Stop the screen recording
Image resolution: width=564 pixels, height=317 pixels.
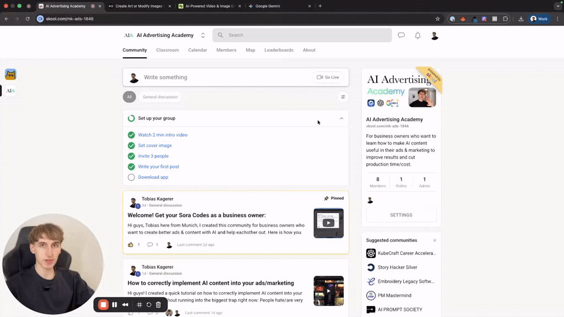click(x=102, y=304)
